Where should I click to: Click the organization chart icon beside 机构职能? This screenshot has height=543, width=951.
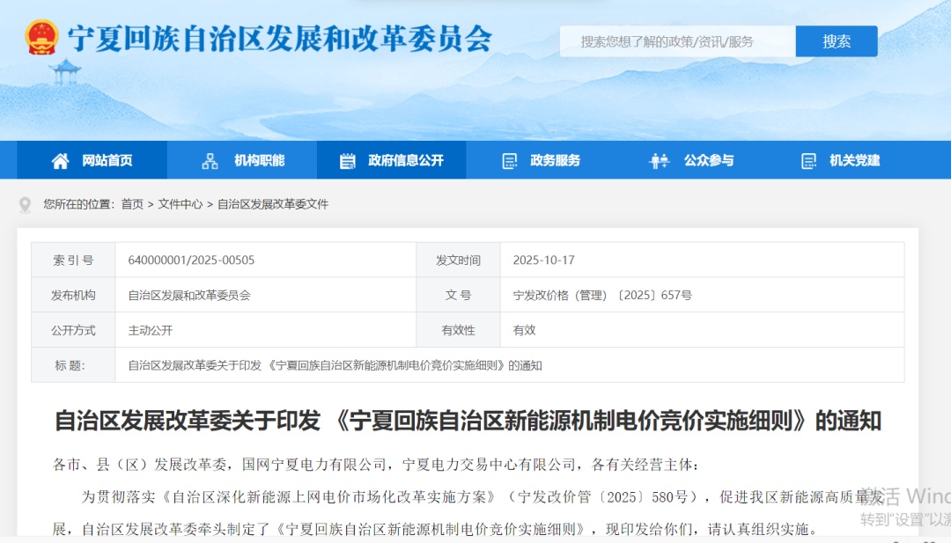coord(210,161)
